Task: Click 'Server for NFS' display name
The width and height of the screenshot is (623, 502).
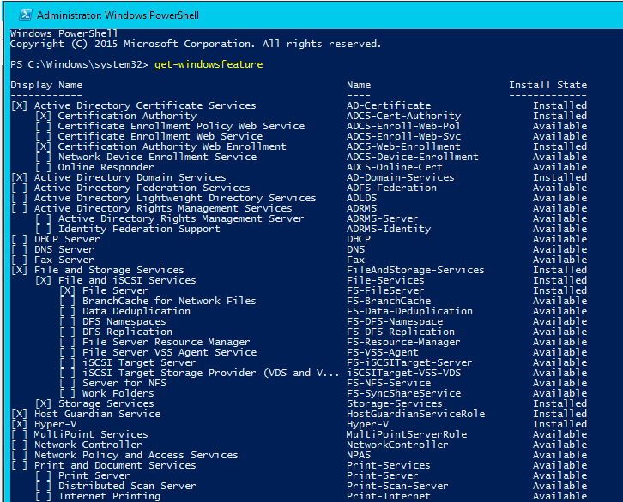Action: 124,383
